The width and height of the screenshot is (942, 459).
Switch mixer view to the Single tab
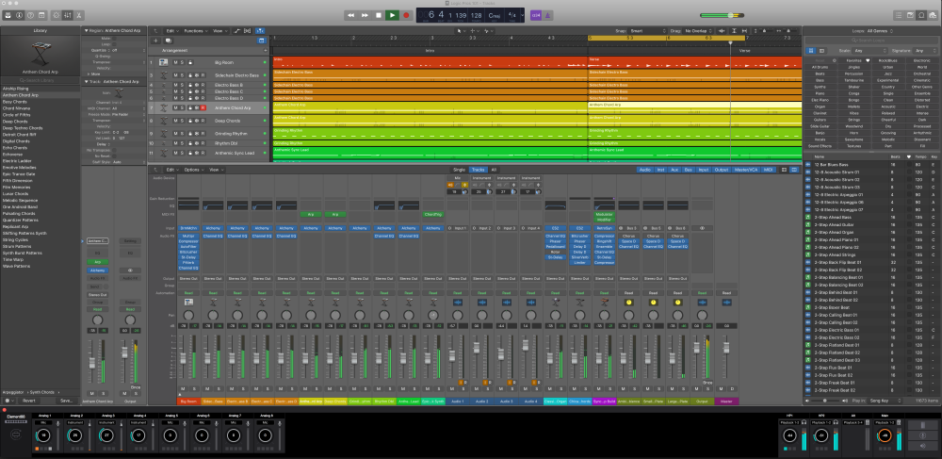(x=459, y=170)
